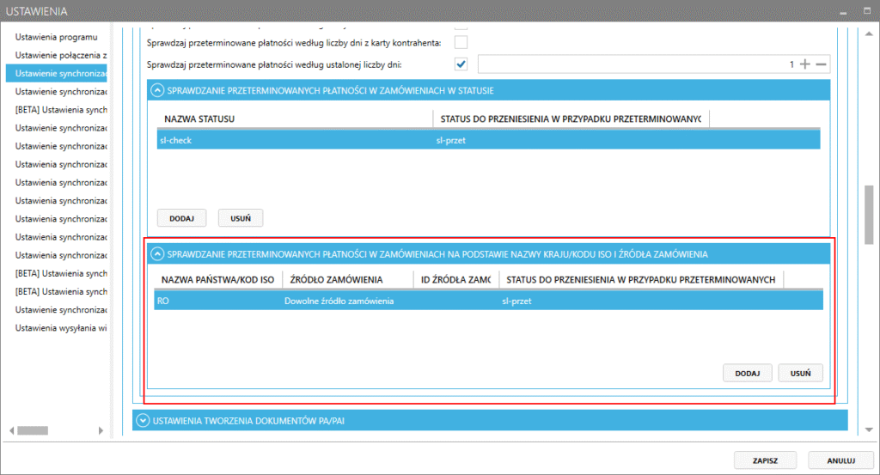
Task: Open Ustawienia programu in the sidebar
Action: click(57, 37)
